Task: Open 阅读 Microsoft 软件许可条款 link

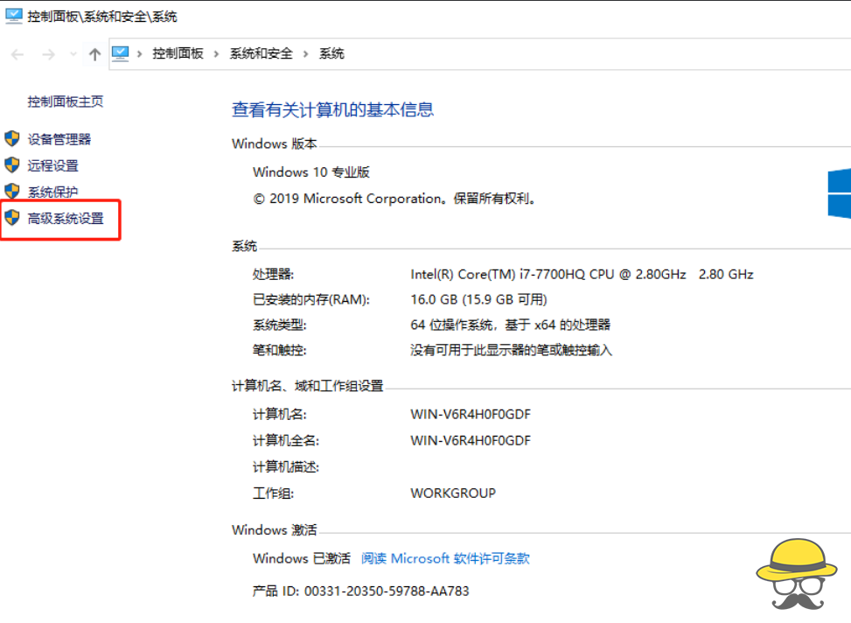Action: 445,558
